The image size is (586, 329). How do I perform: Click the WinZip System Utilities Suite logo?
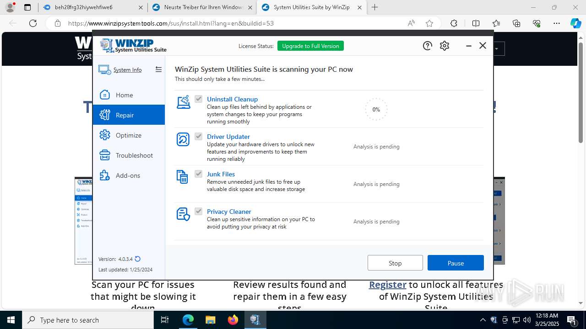(x=133, y=46)
